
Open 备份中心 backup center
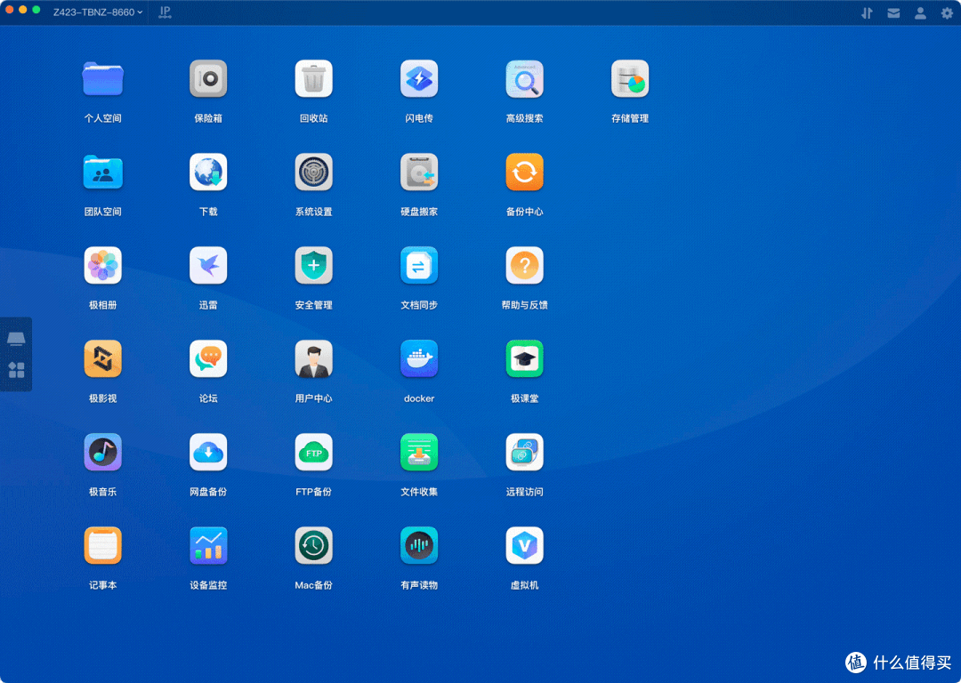coord(525,173)
